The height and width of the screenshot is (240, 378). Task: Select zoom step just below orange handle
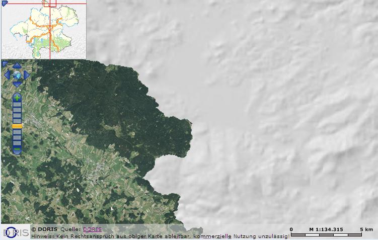[x=17, y=132]
